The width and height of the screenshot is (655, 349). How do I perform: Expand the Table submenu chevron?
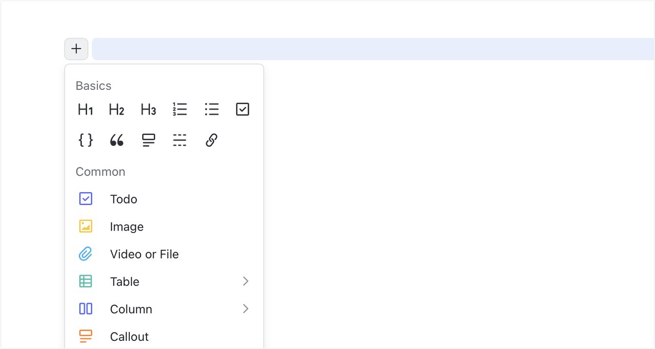(x=246, y=281)
